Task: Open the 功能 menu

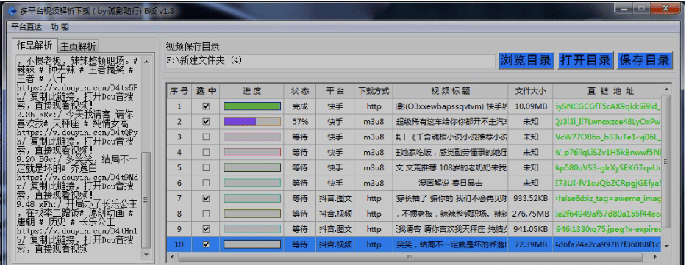Action: 60,27
